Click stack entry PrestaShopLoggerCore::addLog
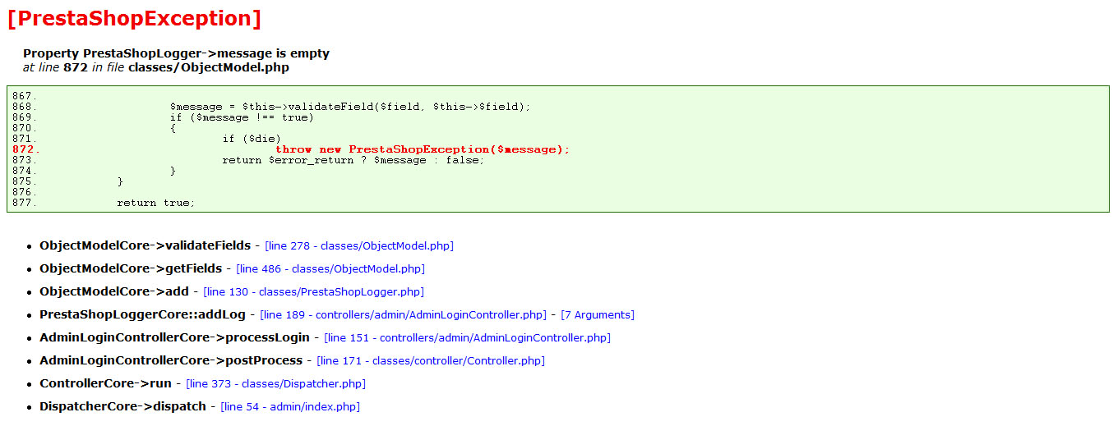 point(142,314)
